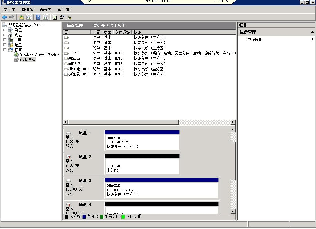Click the Show/Hide console tree icon

click(x=29, y=17)
